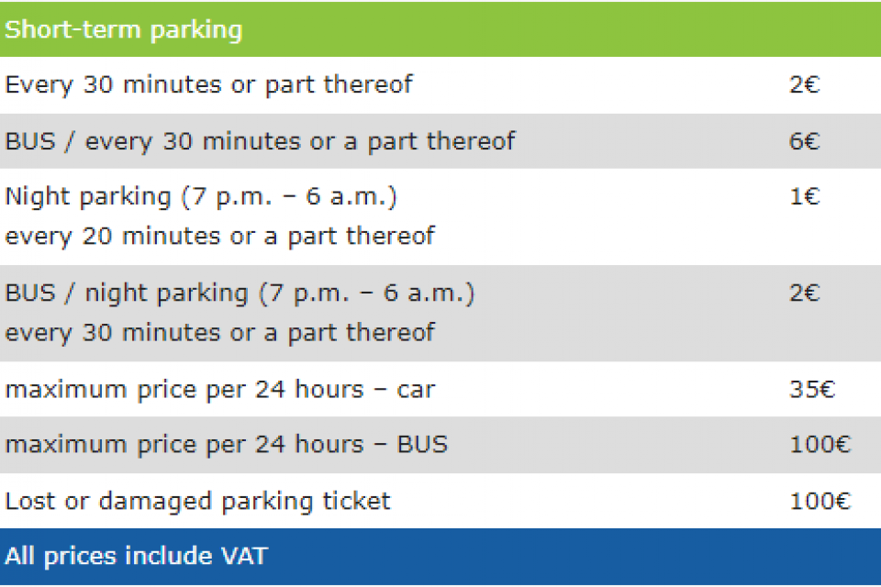Click the 100€ maximum bus price
Screen dimensions: 881x587
point(820,446)
